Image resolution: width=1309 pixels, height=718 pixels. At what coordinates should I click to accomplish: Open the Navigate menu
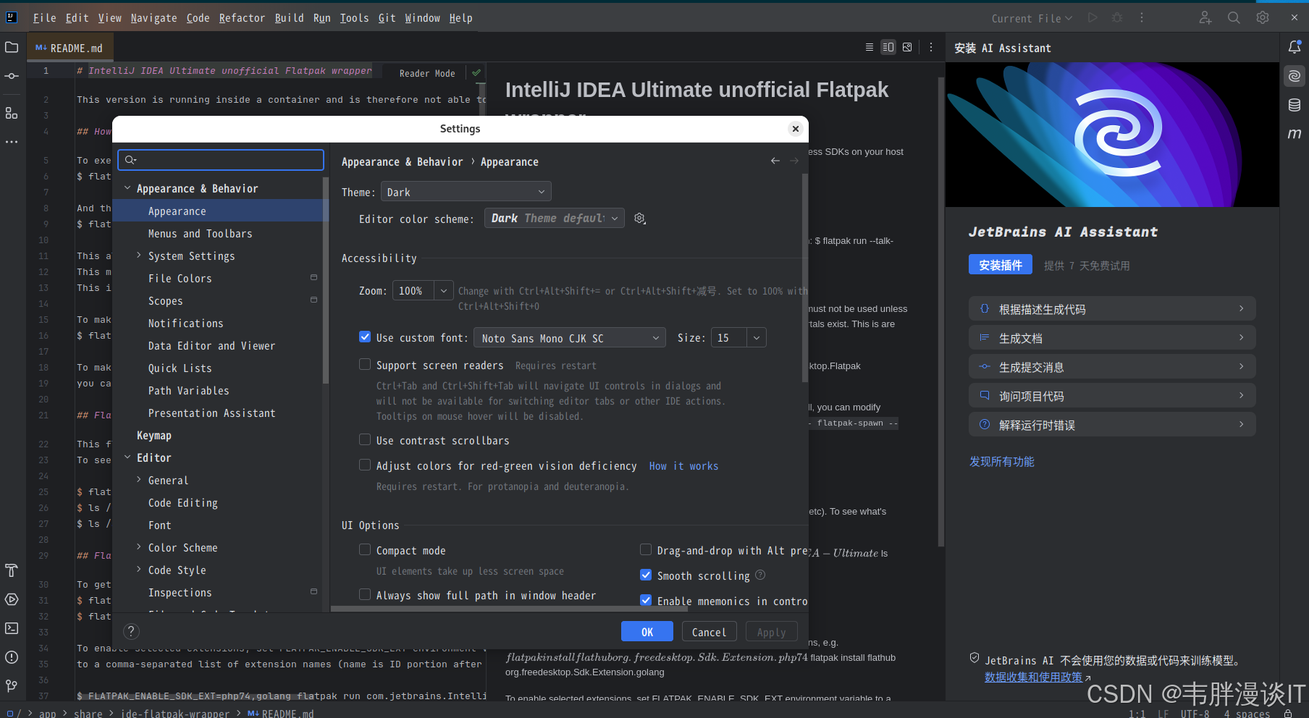153,18
